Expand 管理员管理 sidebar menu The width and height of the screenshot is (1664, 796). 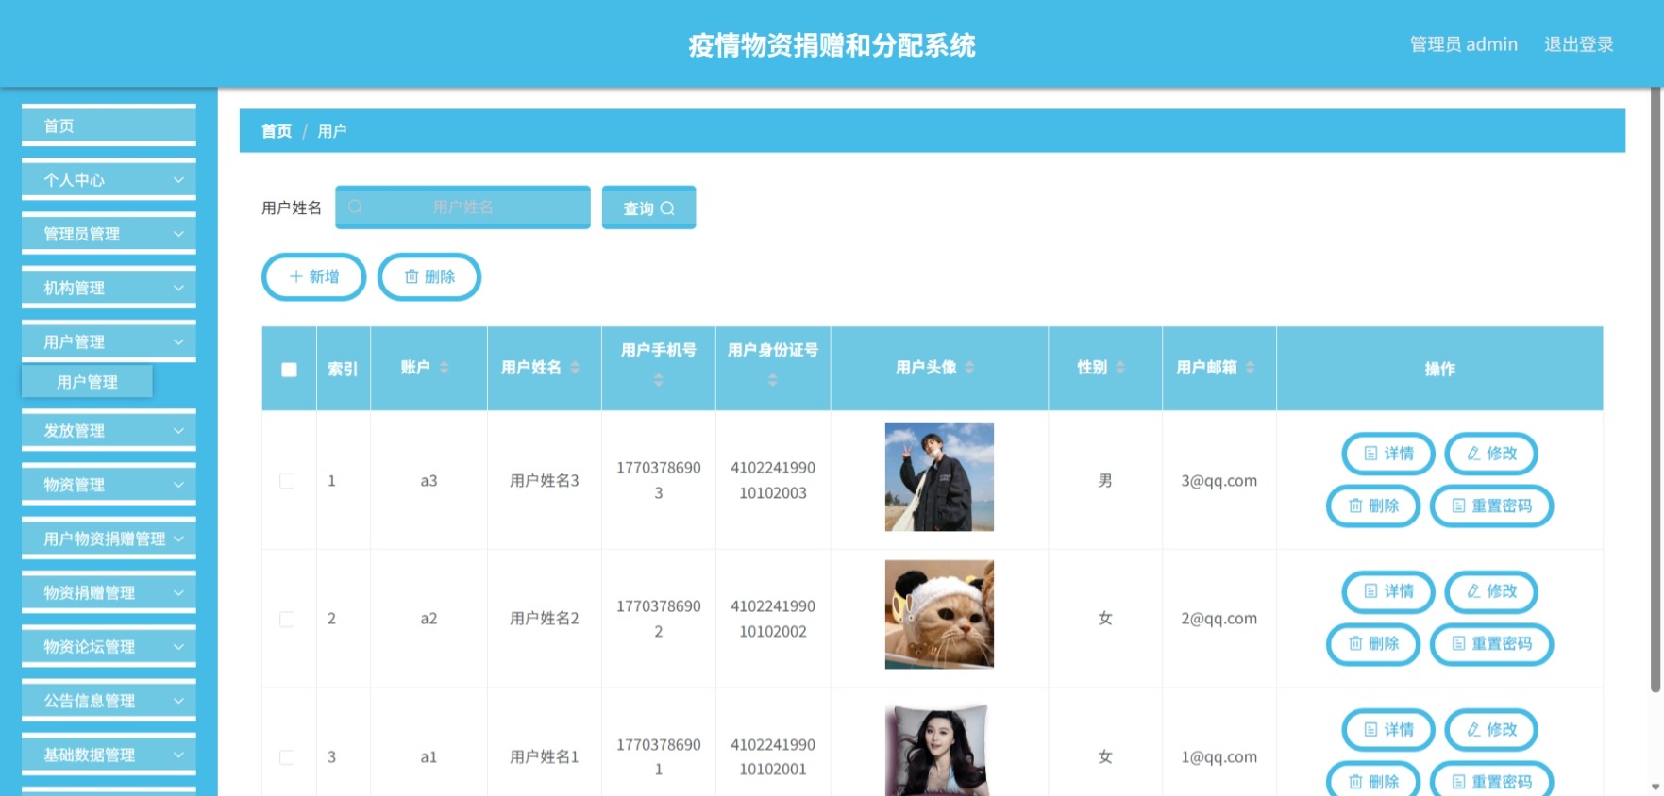pyautogui.click(x=109, y=234)
